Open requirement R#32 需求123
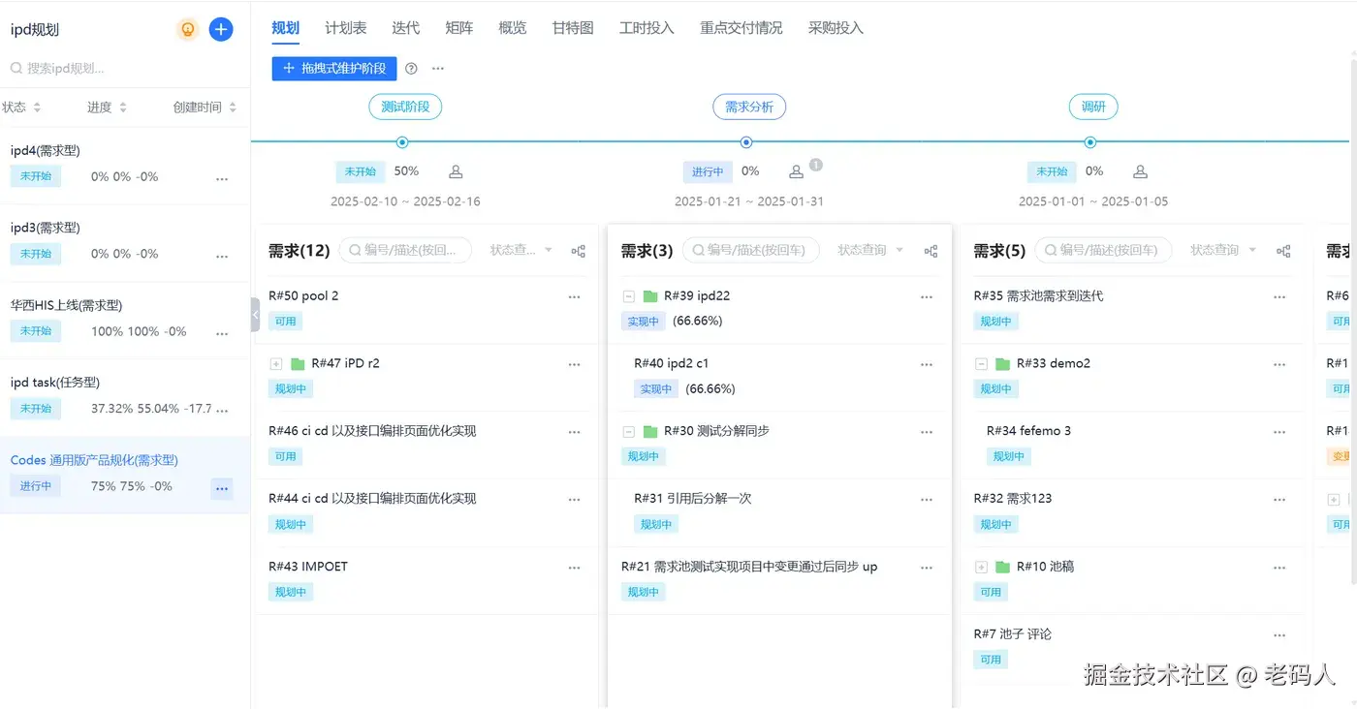1357x709 pixels. 1013,499
